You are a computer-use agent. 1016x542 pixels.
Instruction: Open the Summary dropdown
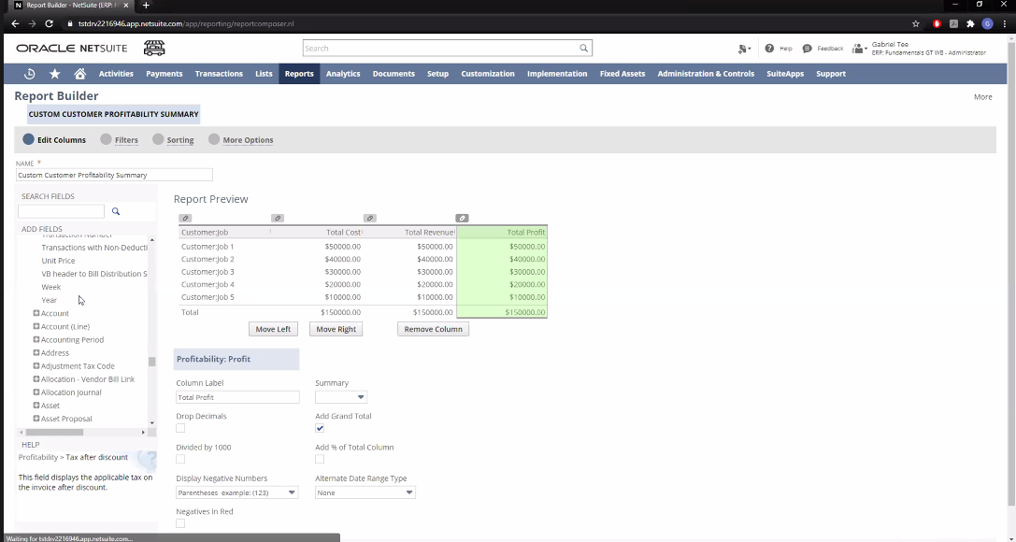(x=340, y=396)
